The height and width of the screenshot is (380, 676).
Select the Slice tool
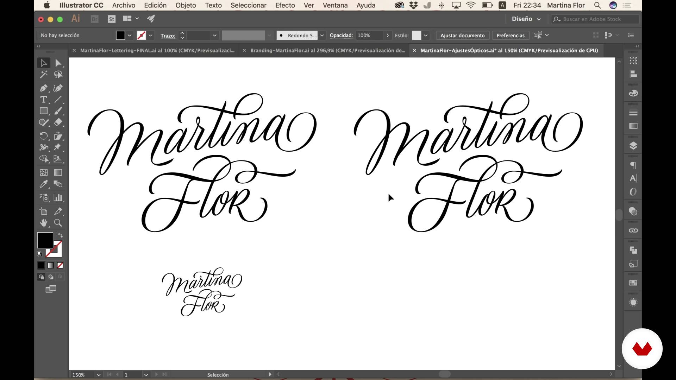58,211
